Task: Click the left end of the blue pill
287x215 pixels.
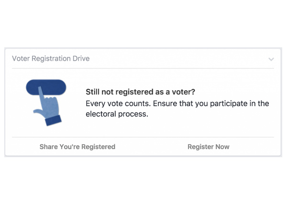Action: [x=30, y=87]
